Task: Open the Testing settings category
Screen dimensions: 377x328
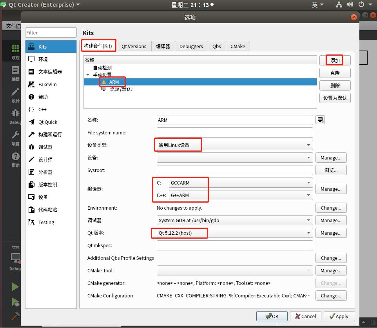Action: pyautogui.click(x=51, y=222)
